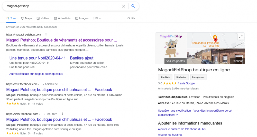Image resolution: width=257 pixels, height=137 pixels.
Task: Click the red map pin marker
Action: click(216, 40)
